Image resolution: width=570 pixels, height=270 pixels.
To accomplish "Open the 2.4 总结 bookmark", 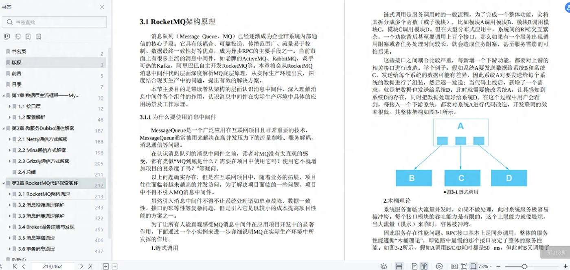I will 27,172.
